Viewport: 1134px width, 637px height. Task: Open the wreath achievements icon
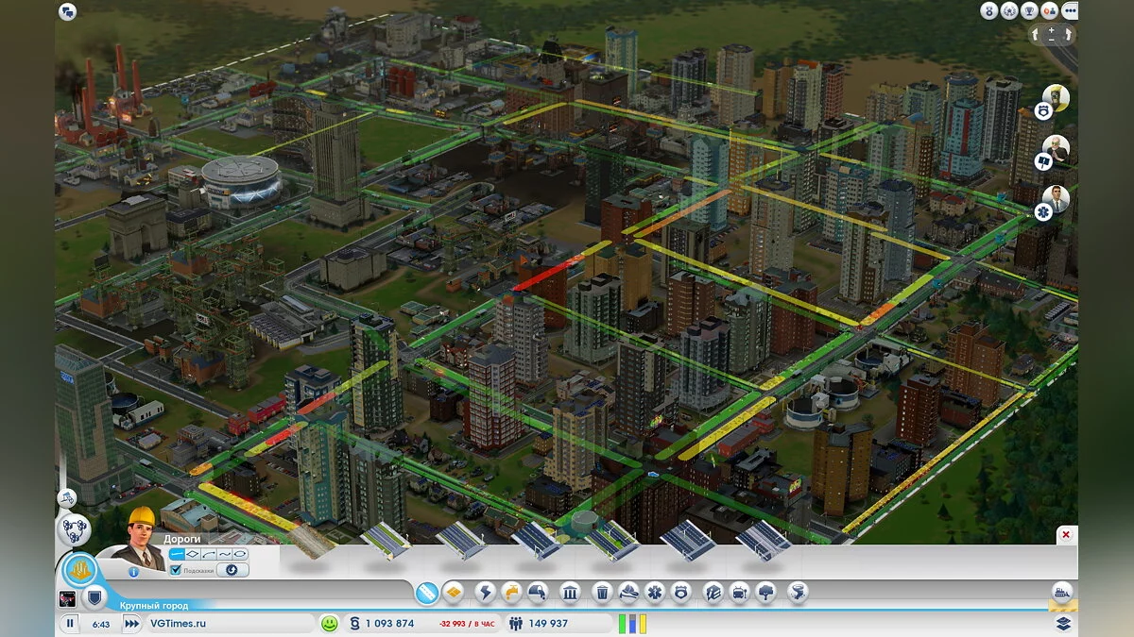pos(1009,11)
